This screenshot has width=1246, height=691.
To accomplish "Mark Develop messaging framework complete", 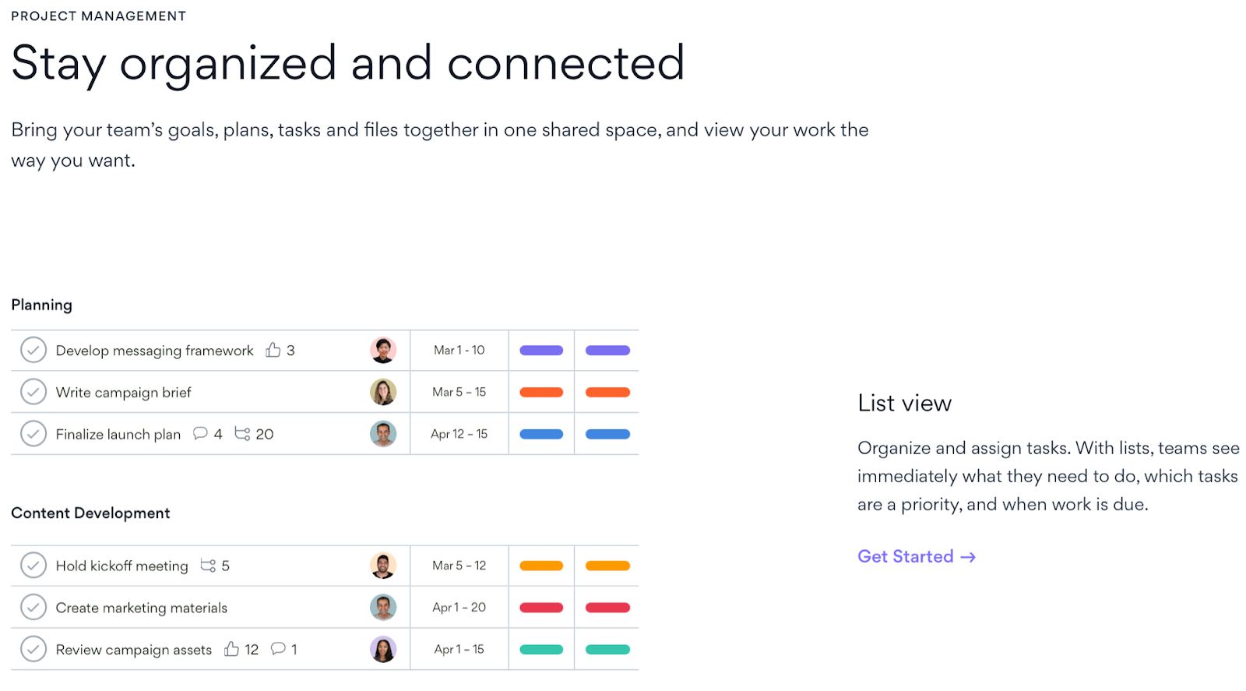I will 33,351.
